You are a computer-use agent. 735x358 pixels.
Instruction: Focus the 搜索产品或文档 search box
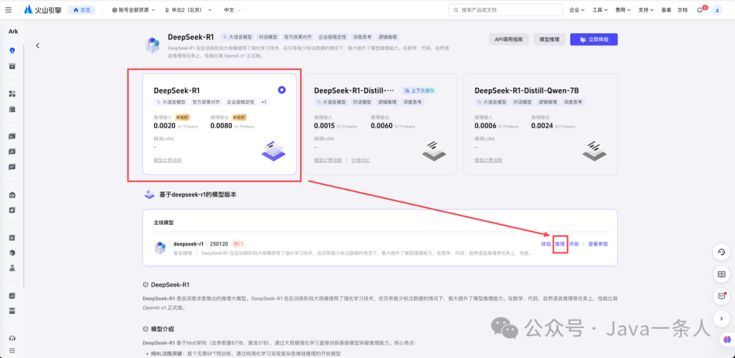click(x=506, y=10)
